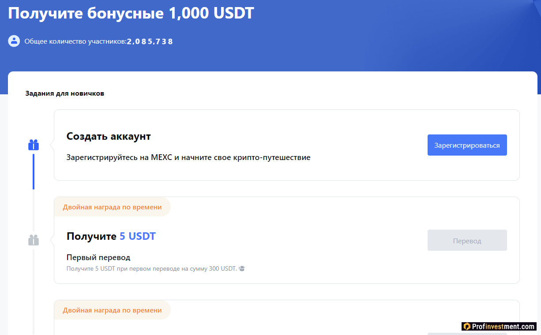This screenshot has height=335, width=541.
Task: Click the golden logo icon in the bottom watermark
Action: [466, 327]
